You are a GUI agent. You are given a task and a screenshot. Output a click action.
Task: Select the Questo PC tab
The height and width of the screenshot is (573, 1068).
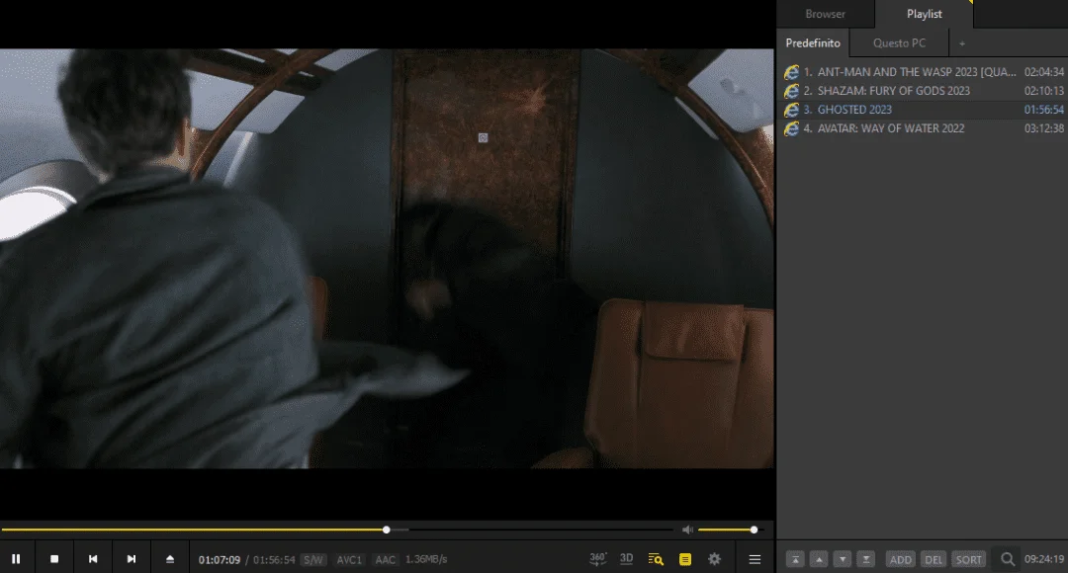(x=899, y=42)
